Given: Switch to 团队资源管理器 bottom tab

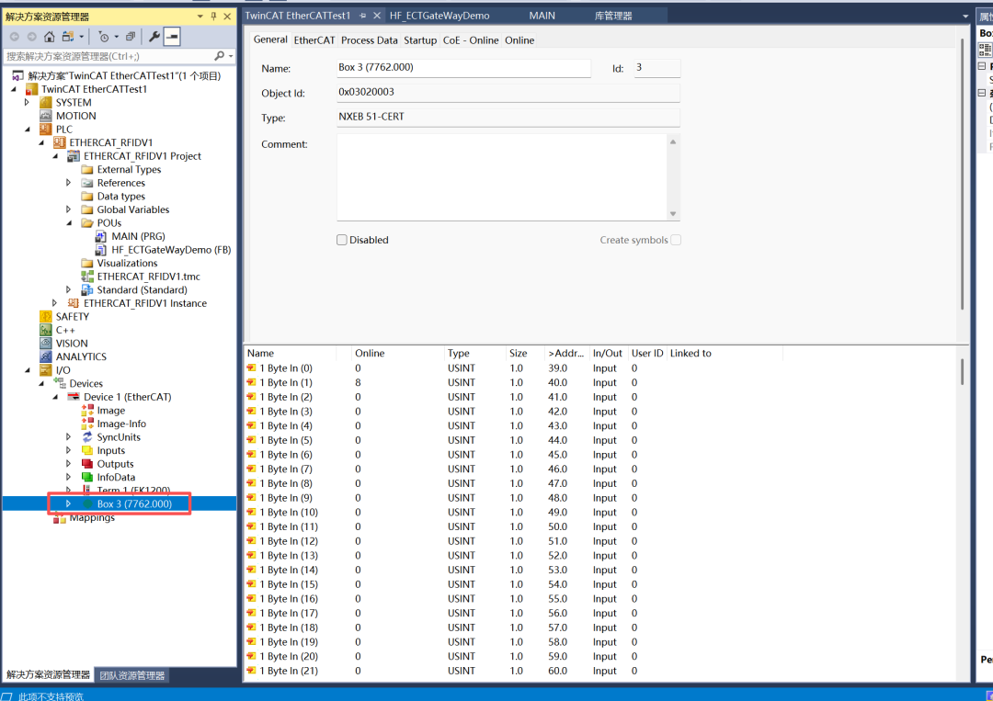Looking at the screenshot, I should point(132,675).
